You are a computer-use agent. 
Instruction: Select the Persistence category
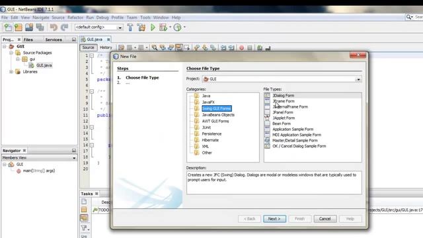point(211,134)
